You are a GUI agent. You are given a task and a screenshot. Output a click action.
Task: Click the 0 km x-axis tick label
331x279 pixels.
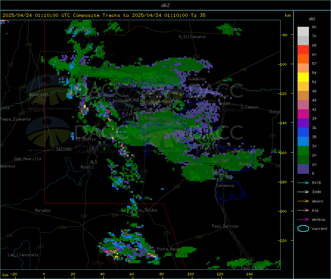44,274
